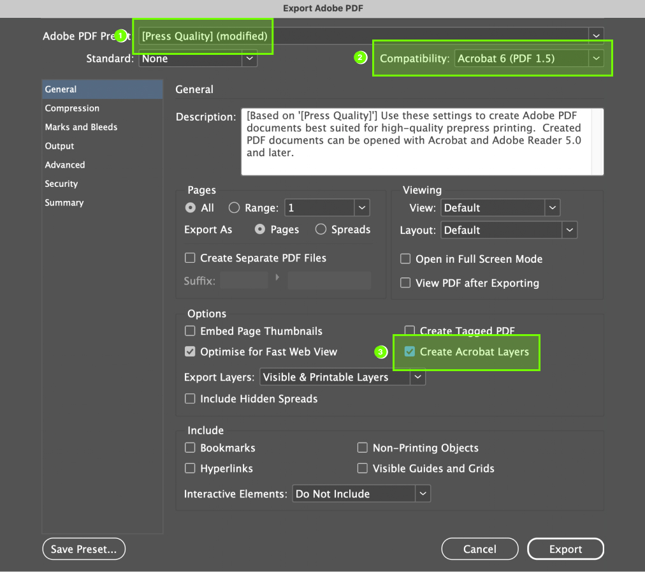
Task: Tick the Hyperlinks checkbox
Action: click(190, 468)
